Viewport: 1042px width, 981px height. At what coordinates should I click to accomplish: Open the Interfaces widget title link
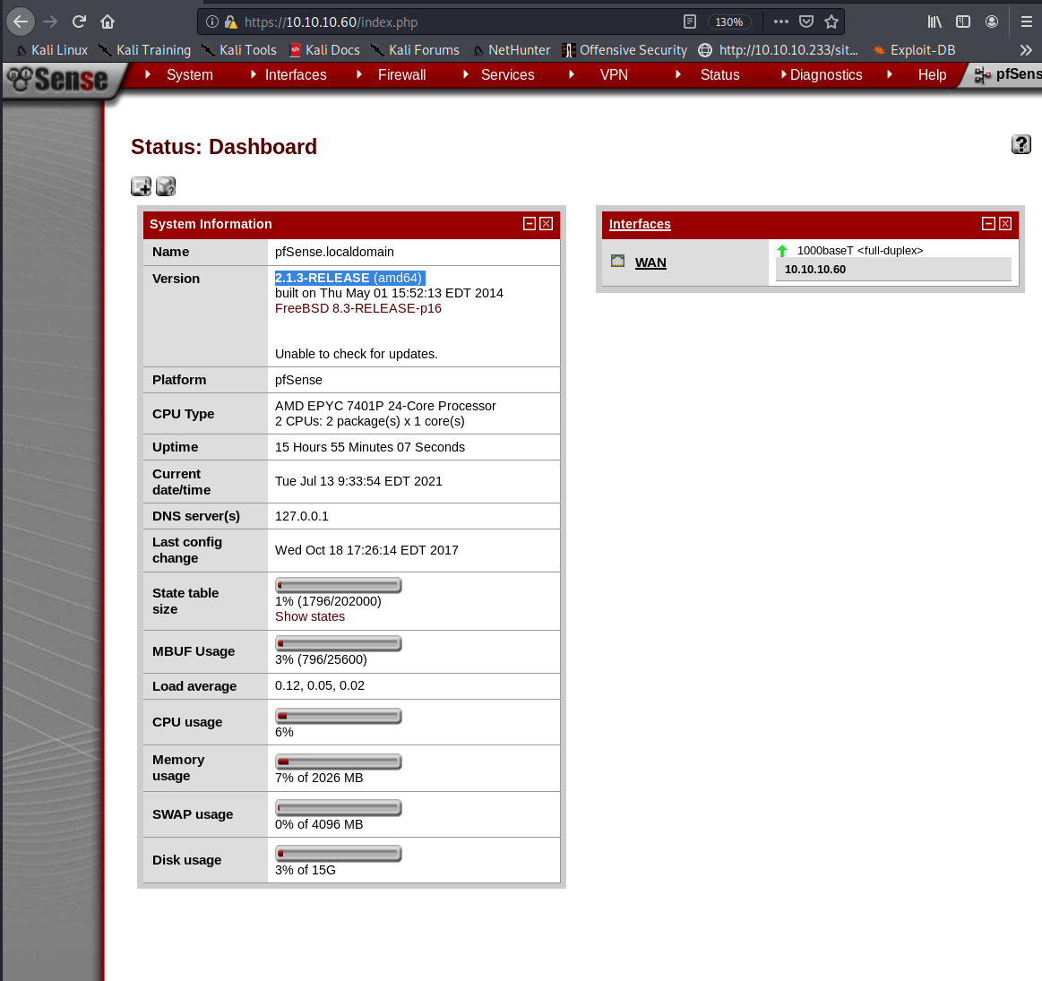[640, 224]
